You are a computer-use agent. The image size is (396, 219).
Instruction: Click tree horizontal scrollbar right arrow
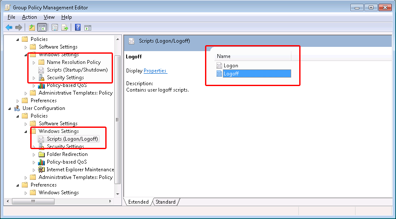[x=110, y=202]
